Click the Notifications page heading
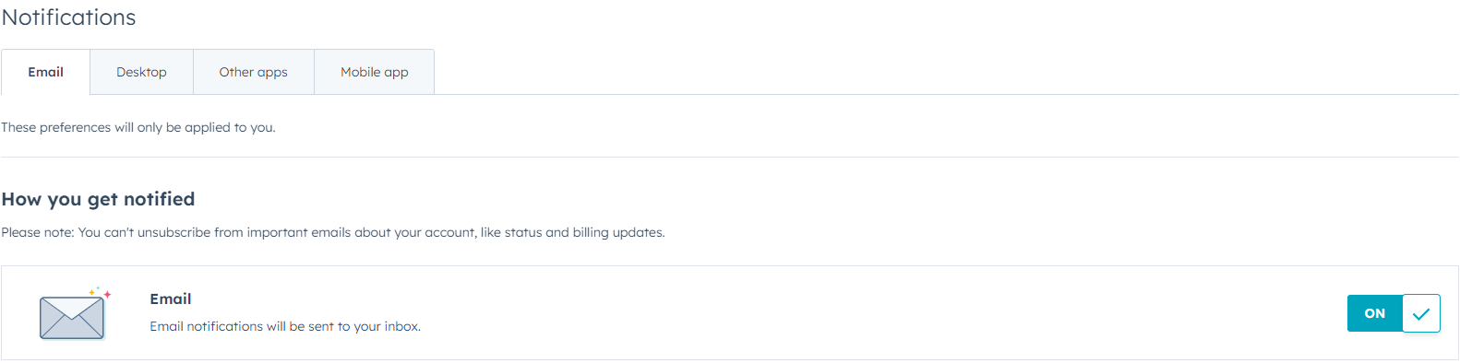Image resolution: width=1460 pixels, height=363 pixels. click(68, 18)
